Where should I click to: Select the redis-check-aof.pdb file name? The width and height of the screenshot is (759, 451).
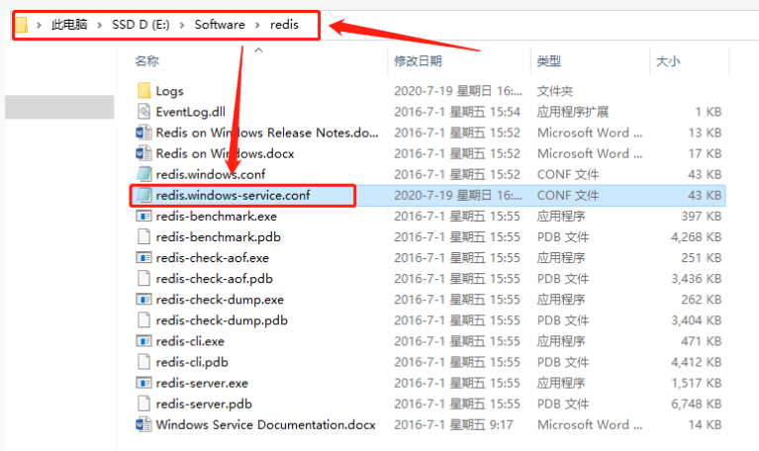click(215, 278)
